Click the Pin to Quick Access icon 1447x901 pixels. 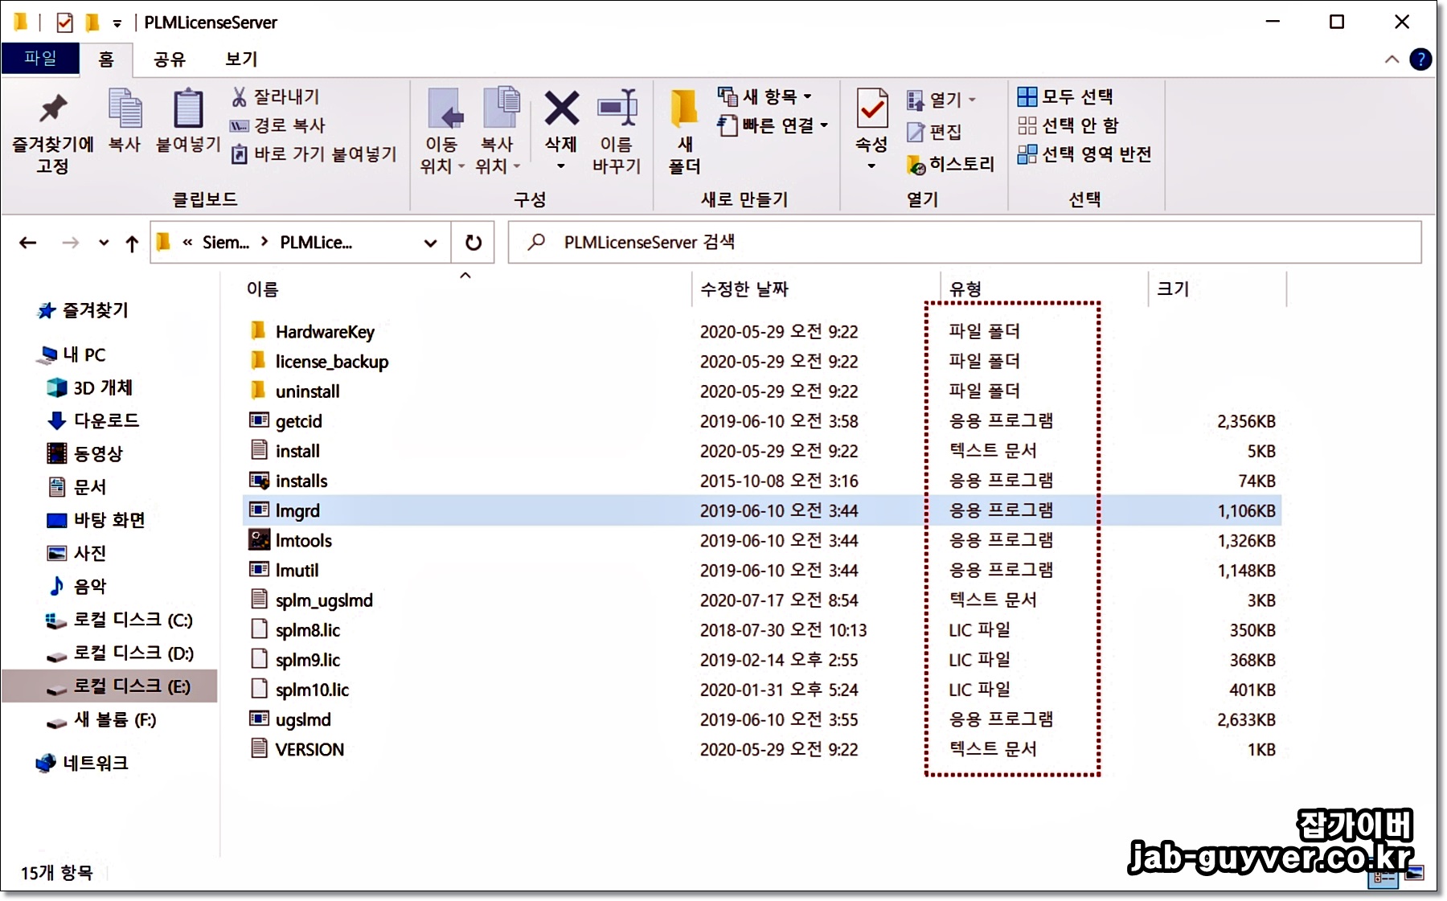(x=53, y=109)
